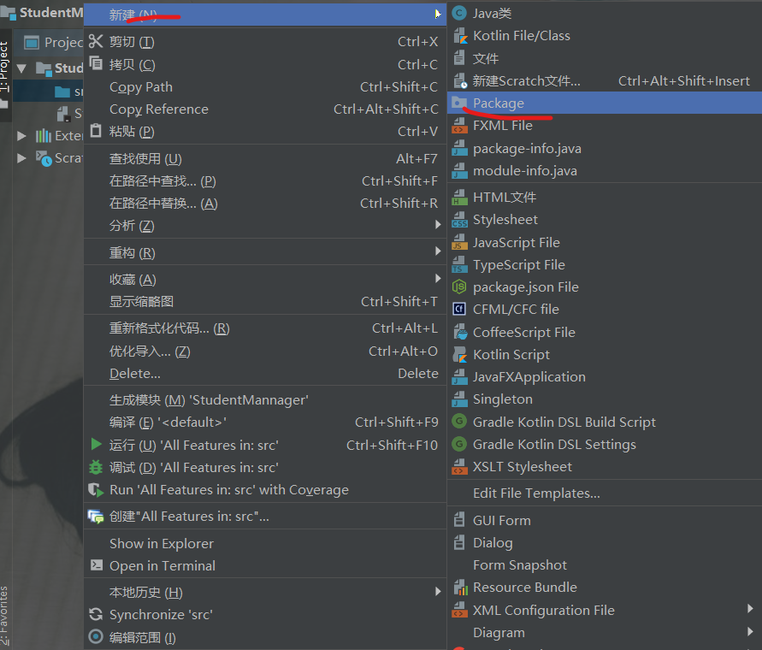Select 生成模块 'StudentMannager' entry
762x650 pixels.
pyautogui.click(x=265, y=400)
